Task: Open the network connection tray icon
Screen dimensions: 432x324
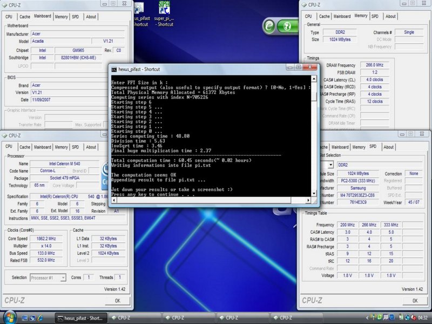Action: tap(407, 318)
